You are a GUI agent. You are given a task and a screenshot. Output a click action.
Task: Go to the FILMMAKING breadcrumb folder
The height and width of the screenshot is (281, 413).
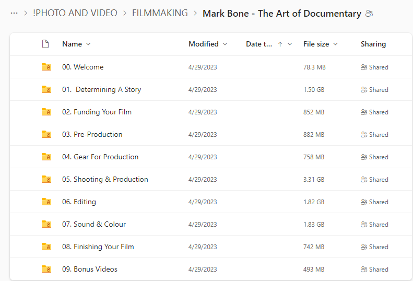coord(160,13)
